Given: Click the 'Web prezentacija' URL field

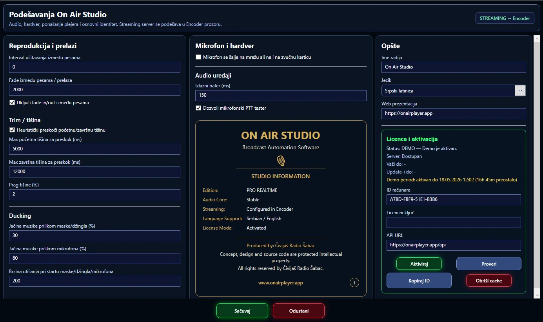Looking at the screenshot, I should click(x=454, y=114).
